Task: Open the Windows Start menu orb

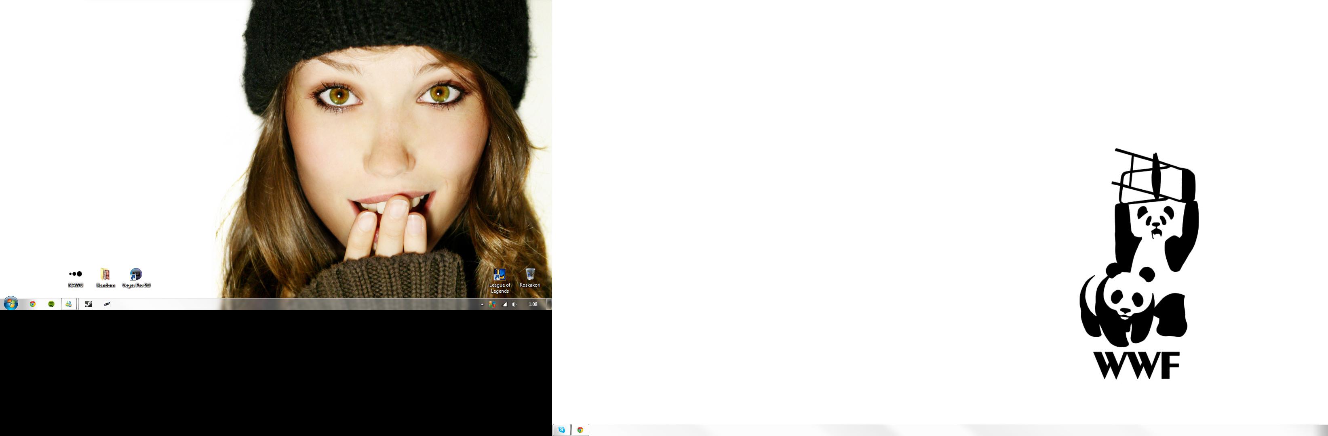Action: [11, 304]
